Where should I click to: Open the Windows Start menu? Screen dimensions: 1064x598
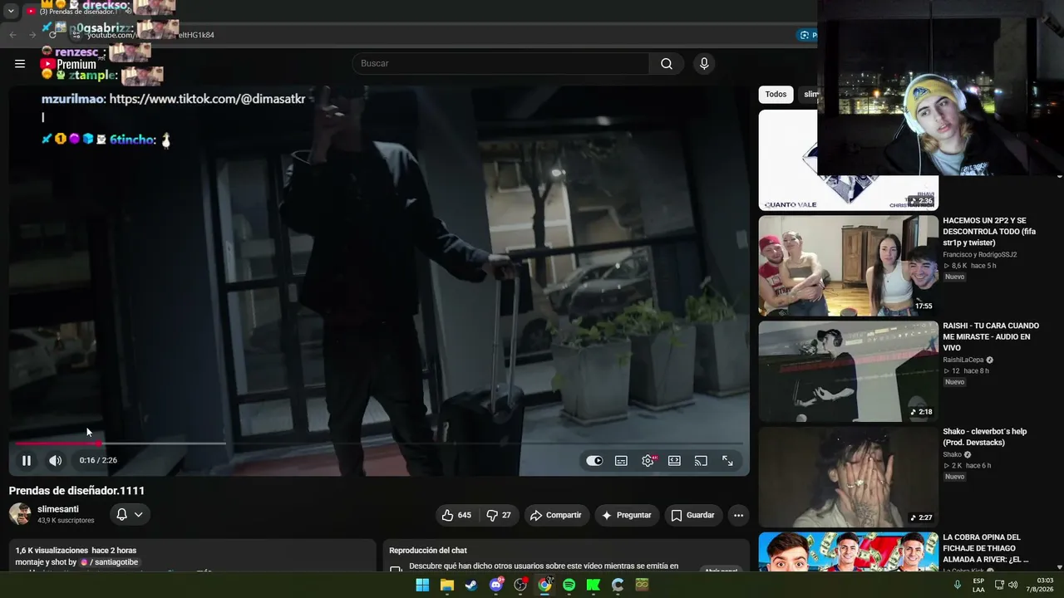coord(422,585)
